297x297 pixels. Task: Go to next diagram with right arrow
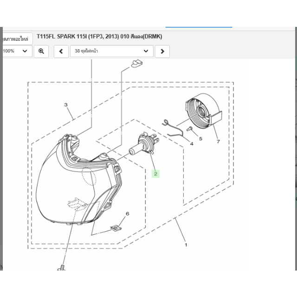(162, 51)
